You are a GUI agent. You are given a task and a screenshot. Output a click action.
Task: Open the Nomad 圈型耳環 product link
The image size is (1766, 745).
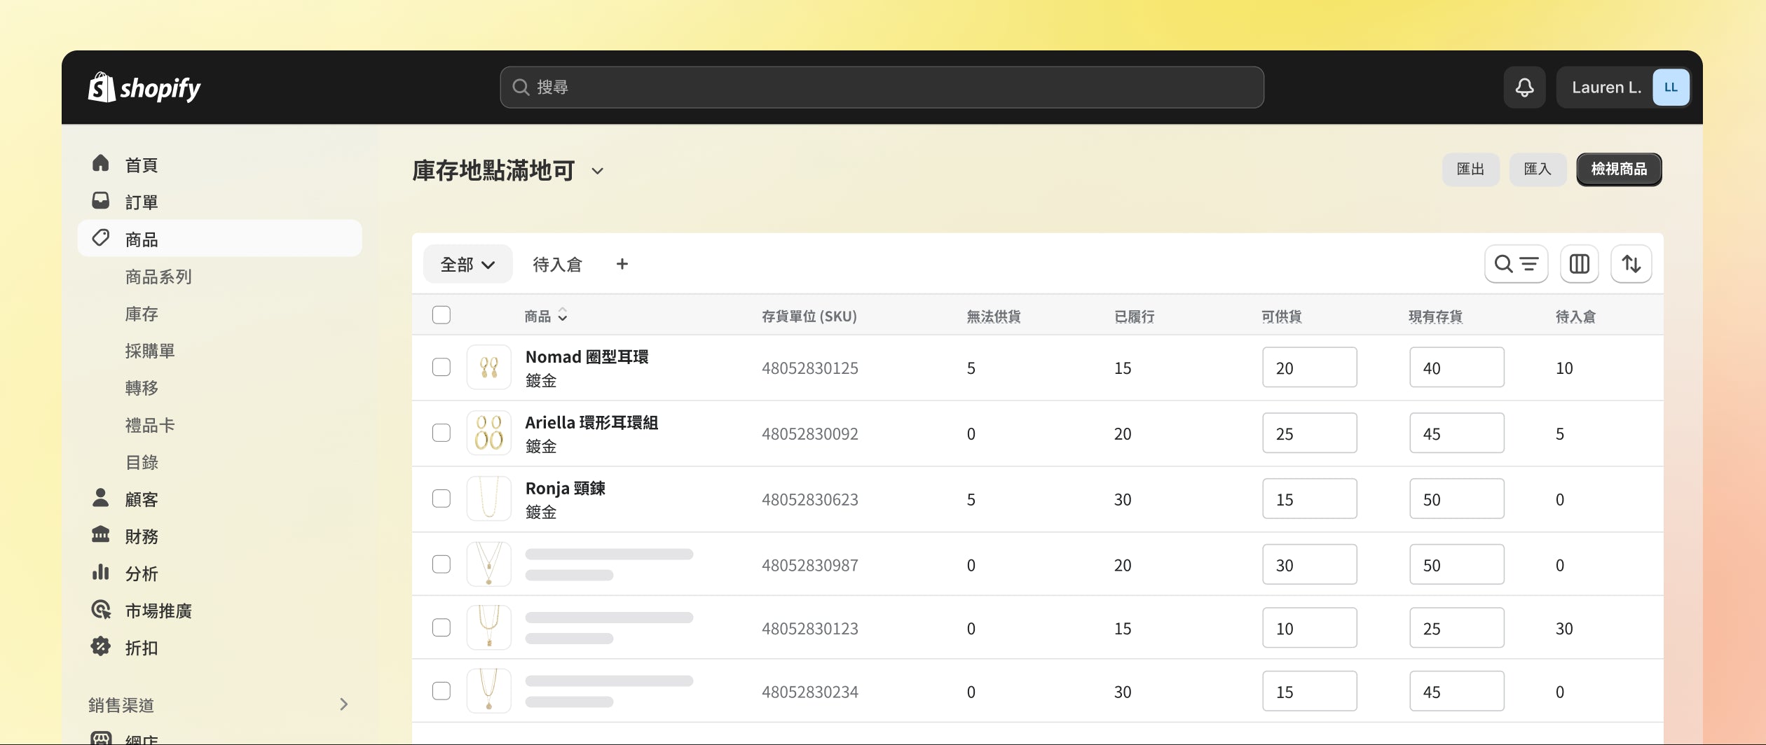click(587, 356)
